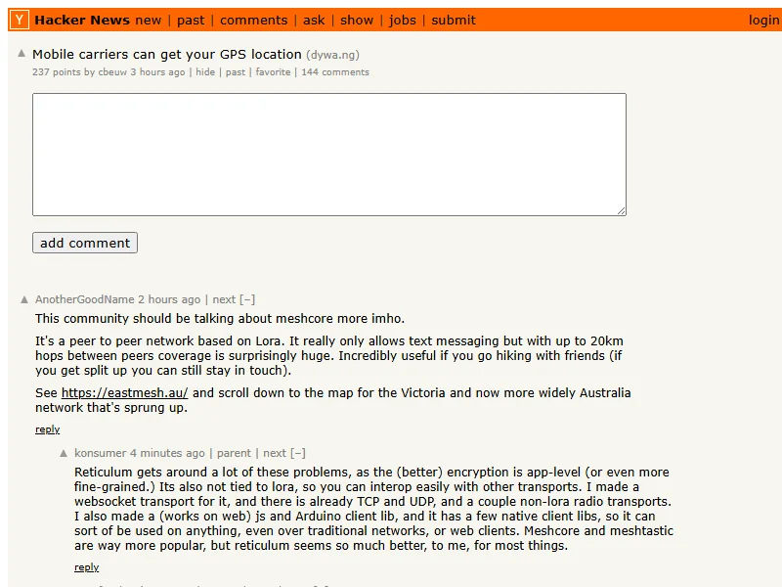The height and width of the screenshot is (587, 782).
Task: Open the comments page in header
Action: click(x=253, y=20)
